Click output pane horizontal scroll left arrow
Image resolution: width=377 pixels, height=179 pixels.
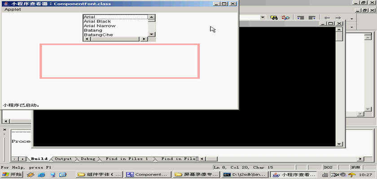pyautogui.click(x=202, y=159)
